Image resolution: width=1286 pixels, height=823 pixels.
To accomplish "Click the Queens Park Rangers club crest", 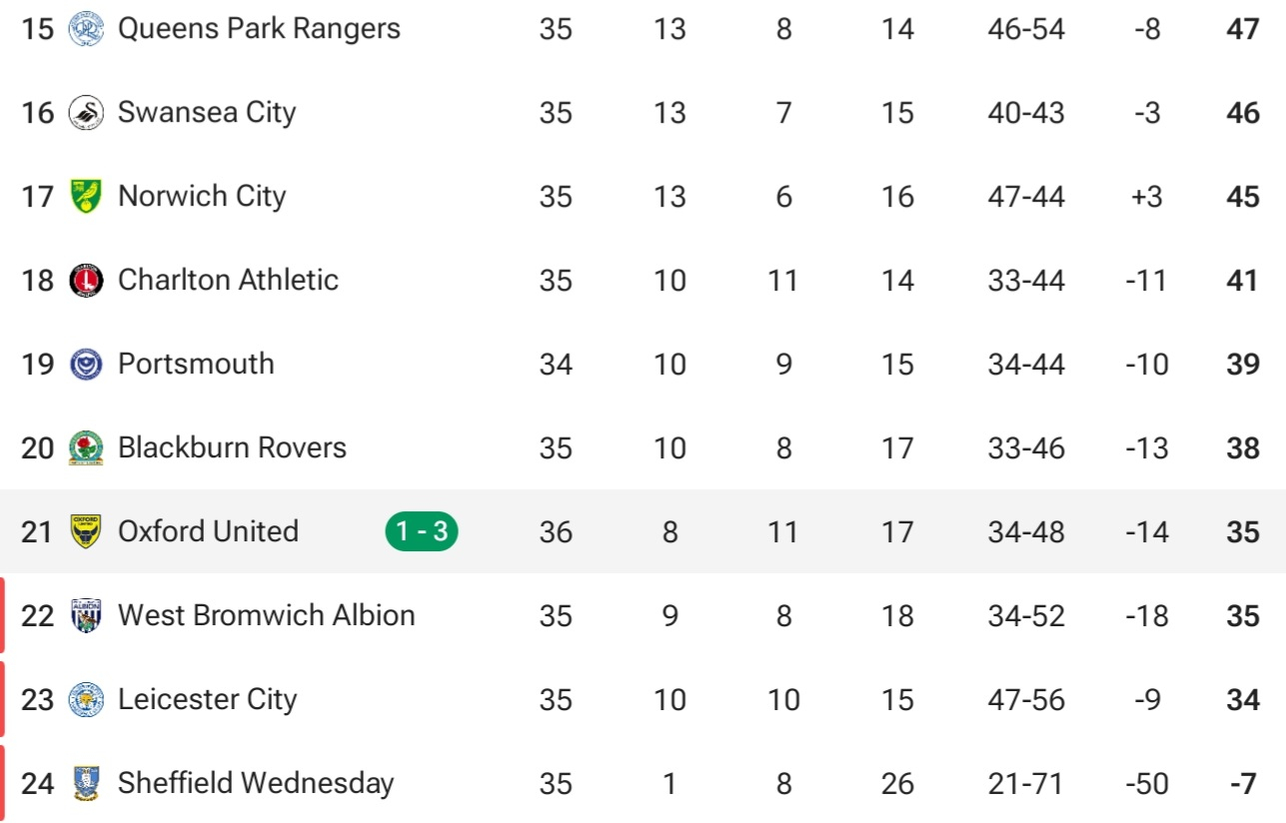I will [x=86, y=28].
